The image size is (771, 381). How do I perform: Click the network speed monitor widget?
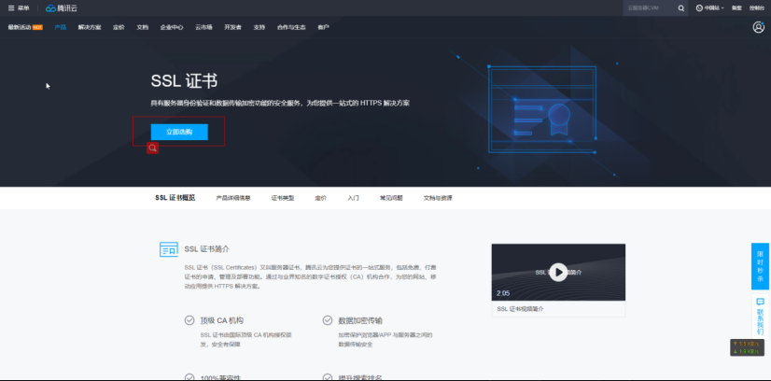pos(747,347)
